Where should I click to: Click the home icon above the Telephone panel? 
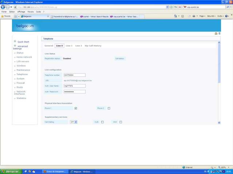pos(216,33)
